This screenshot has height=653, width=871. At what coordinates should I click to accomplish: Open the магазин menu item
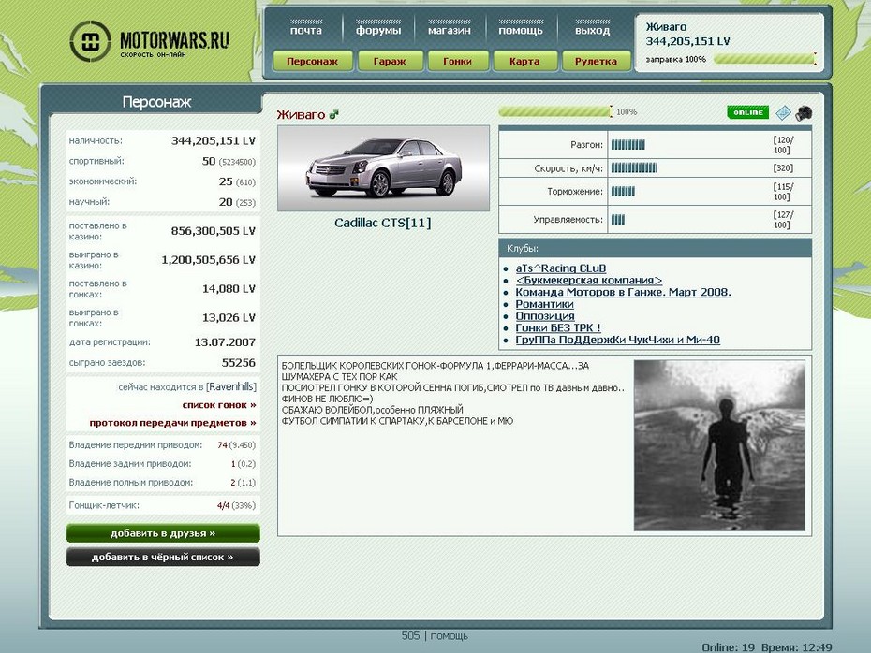(449, 31)
